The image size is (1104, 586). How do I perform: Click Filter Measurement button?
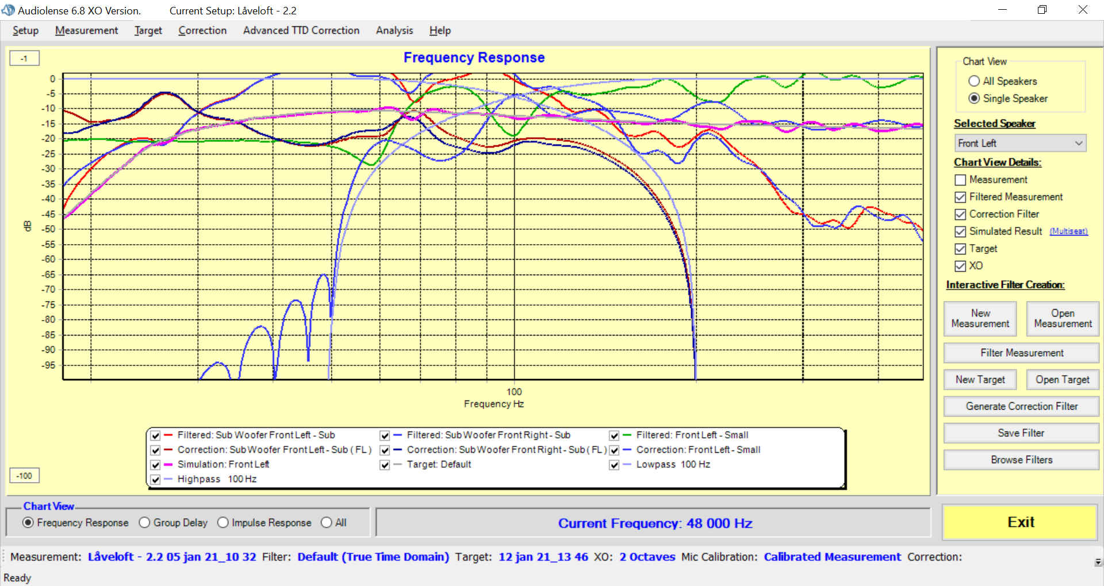[1022, 353]
